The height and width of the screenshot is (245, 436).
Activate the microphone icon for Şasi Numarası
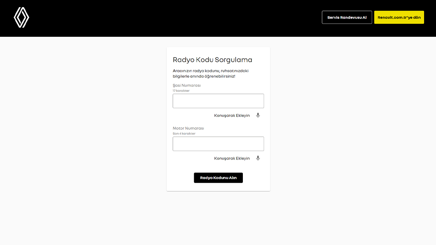(258, 115)
